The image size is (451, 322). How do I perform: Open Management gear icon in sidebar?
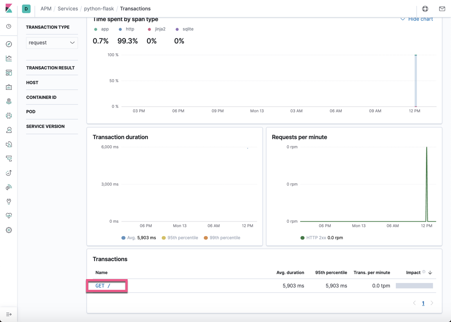click(9, 230)
